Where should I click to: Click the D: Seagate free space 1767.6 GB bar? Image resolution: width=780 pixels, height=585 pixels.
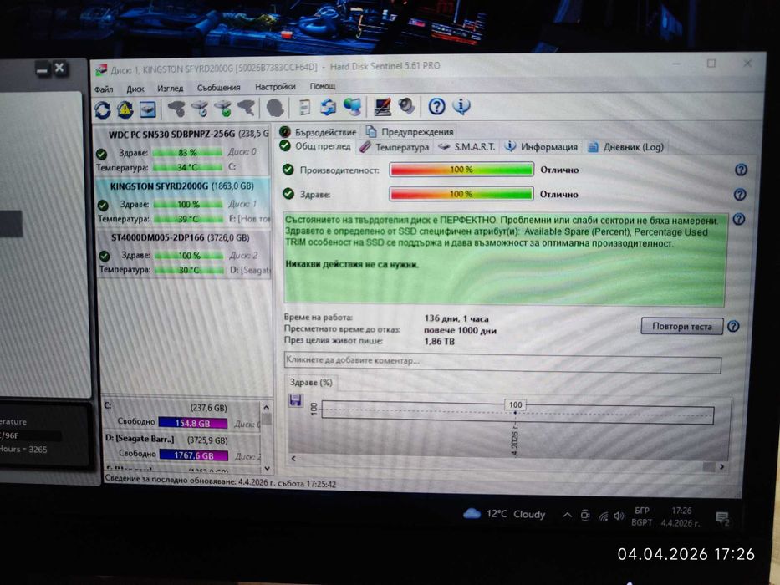point(194,455)
